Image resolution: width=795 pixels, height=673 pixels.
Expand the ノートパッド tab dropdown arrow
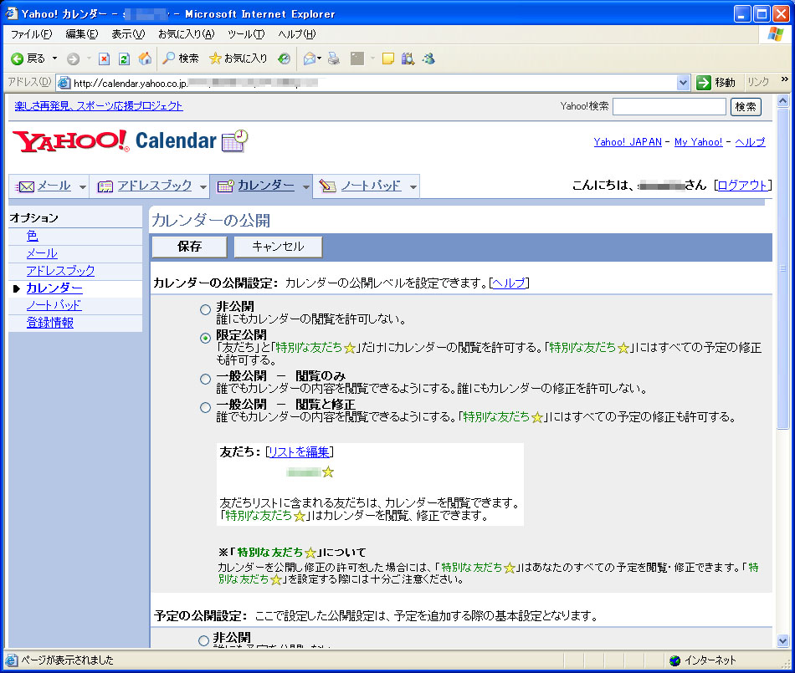click(x=413, y=187)
